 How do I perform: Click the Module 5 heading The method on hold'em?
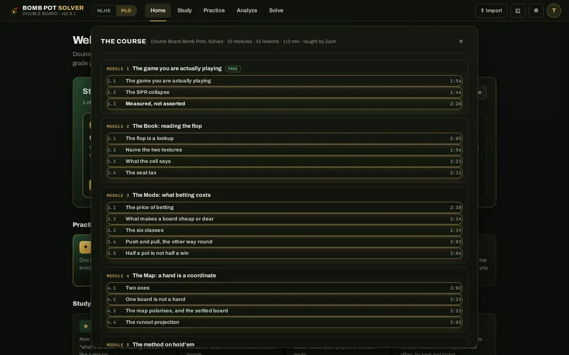(x=164, y=344)
